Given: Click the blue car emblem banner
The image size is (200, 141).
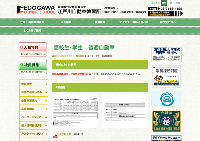Looking at the screenshot, I should coord(166,99).
